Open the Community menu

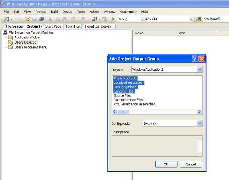tap(128, 12)
